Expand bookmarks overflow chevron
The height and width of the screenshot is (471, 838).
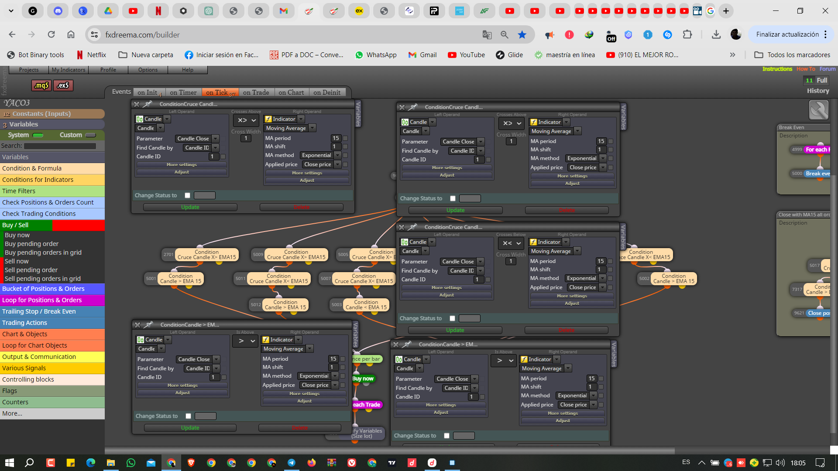pos(732,55)
